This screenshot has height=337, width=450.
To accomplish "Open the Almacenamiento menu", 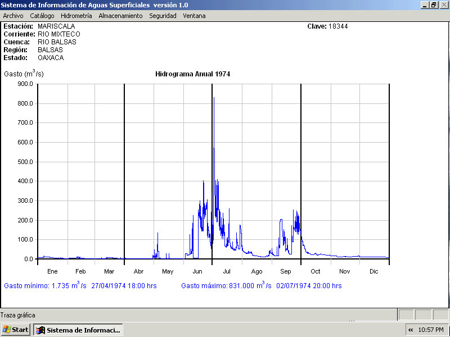I will pos(120,16).
